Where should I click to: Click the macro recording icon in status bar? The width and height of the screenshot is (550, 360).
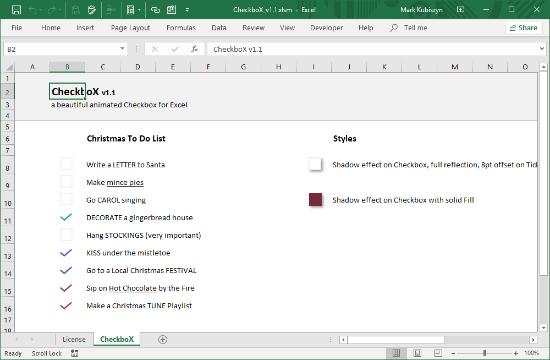point(75,353)
